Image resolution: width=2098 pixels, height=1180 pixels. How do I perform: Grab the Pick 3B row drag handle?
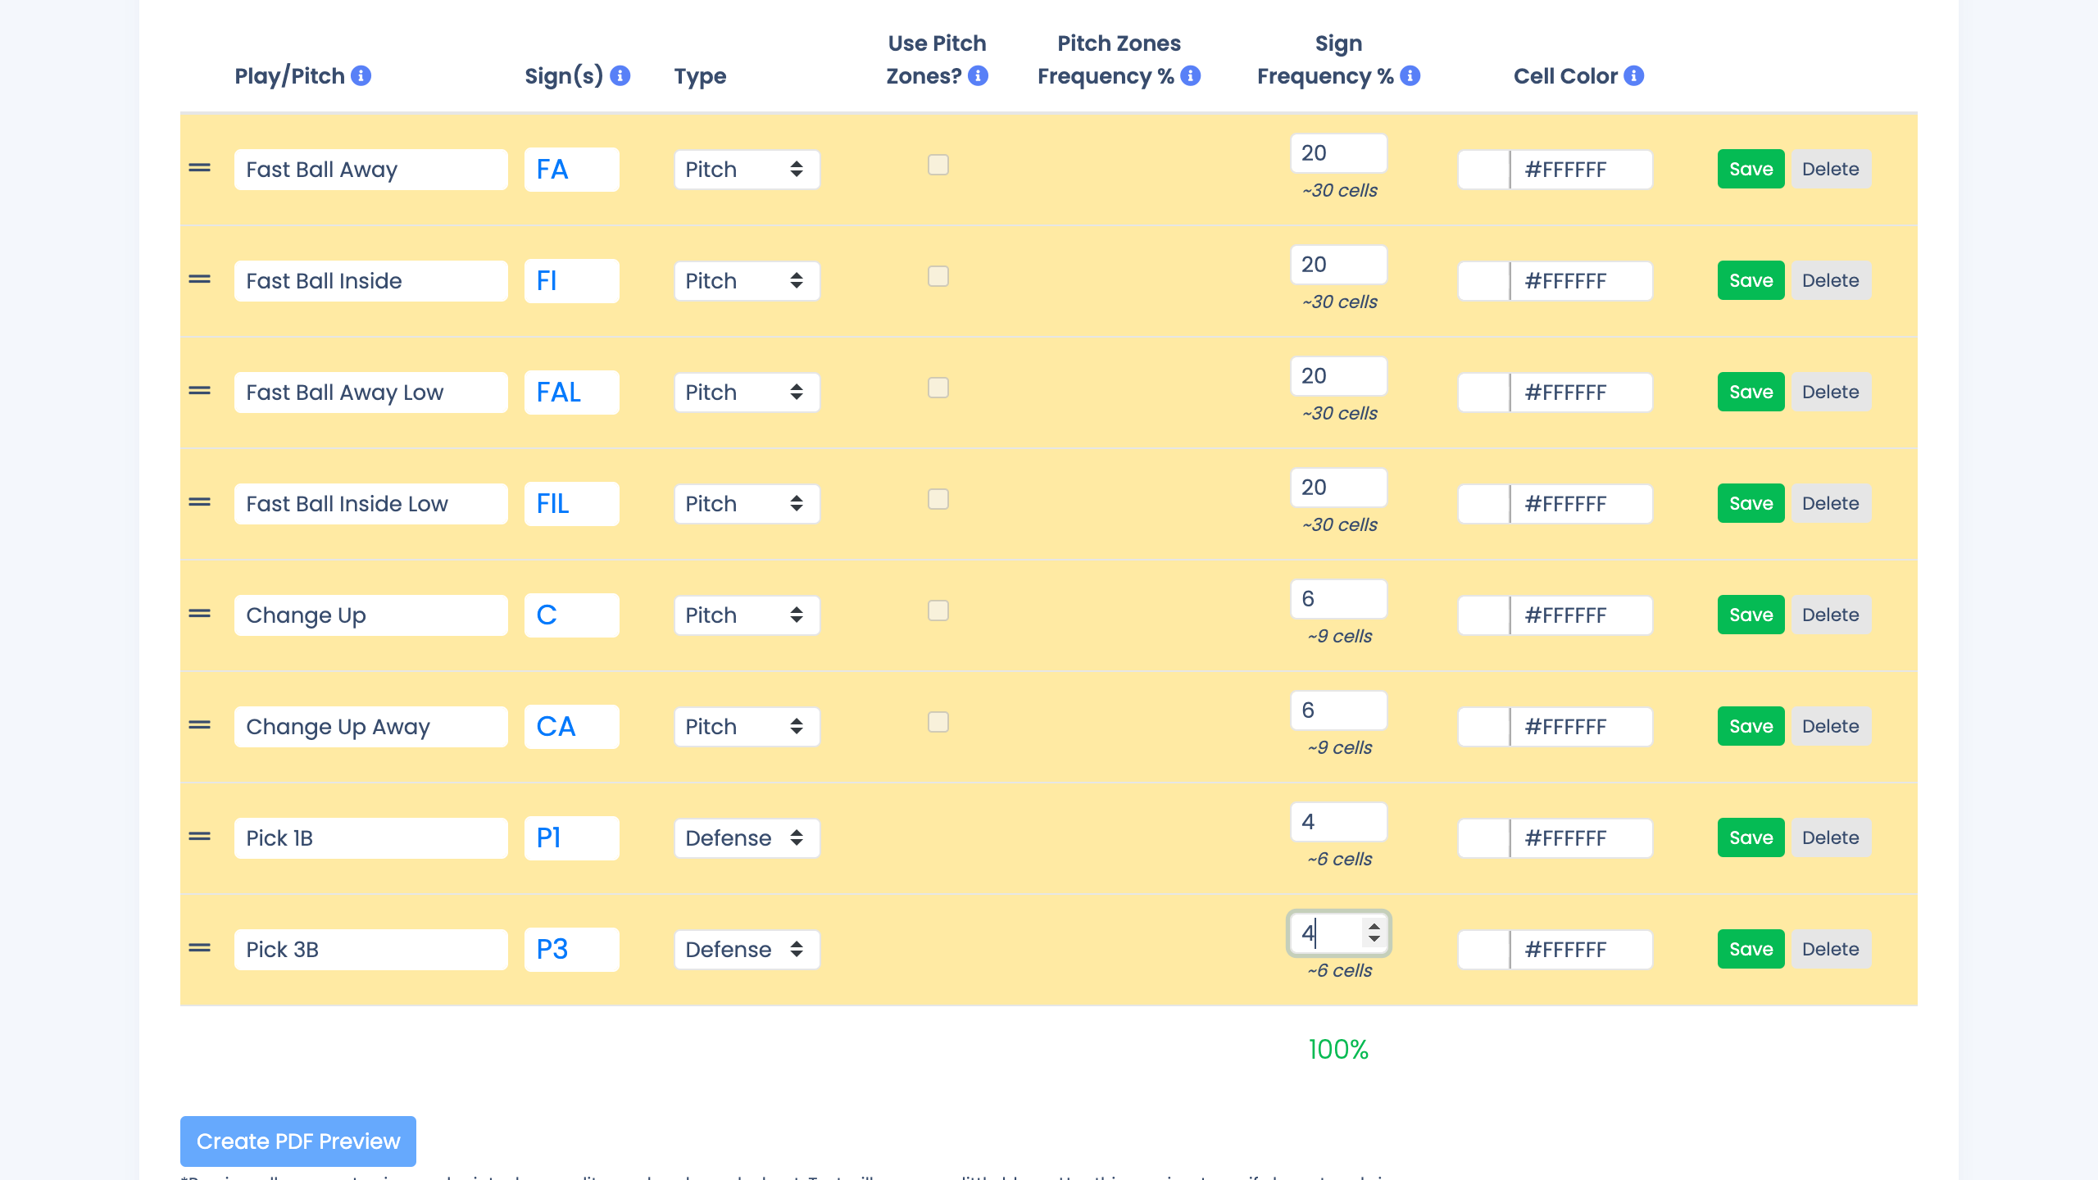click(199, 949)
